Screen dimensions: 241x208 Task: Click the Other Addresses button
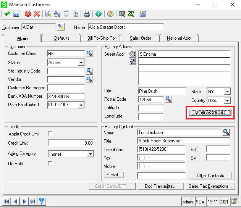(x=210, y=112)
